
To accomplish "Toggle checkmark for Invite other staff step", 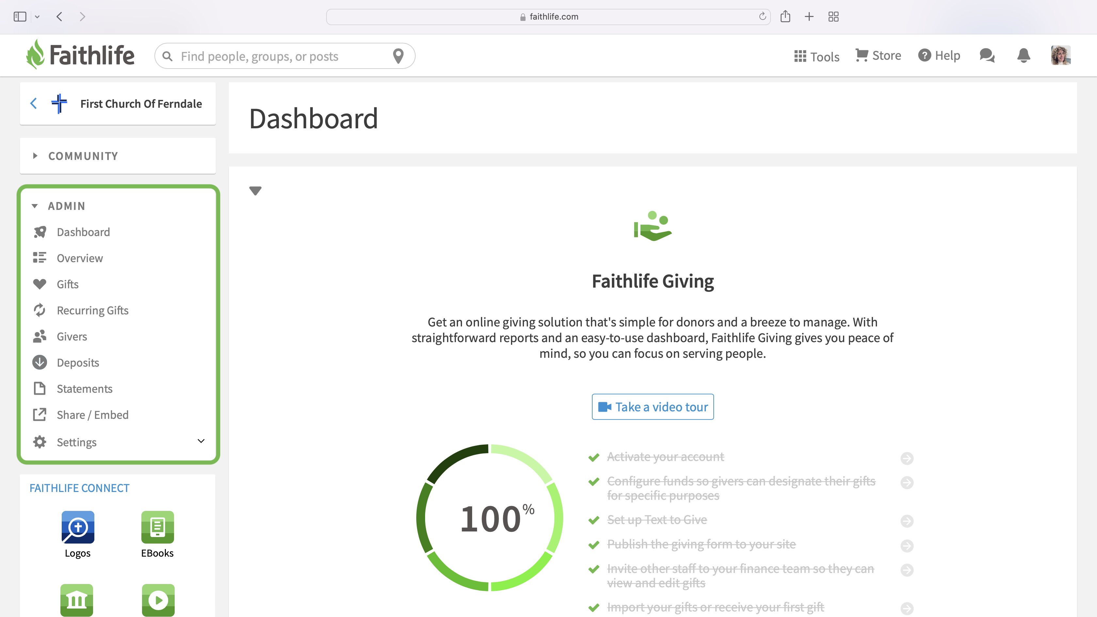I will tap(594, 569).
